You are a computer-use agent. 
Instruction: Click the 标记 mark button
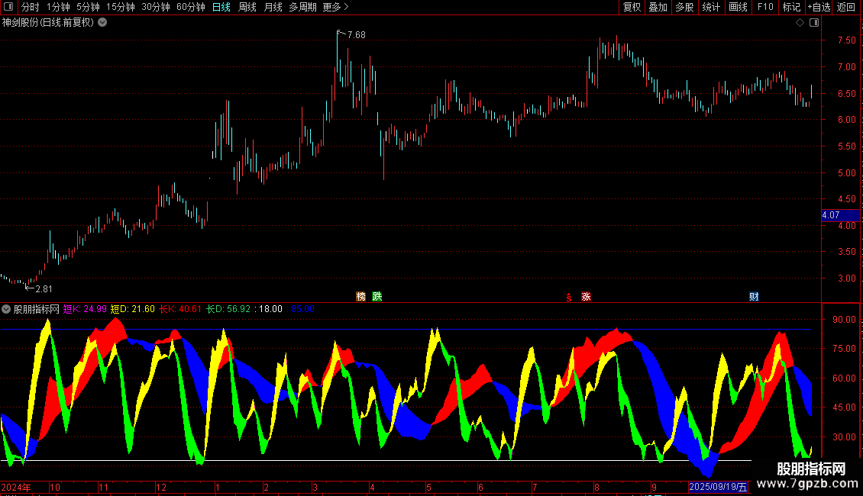[x=791, y=7]
